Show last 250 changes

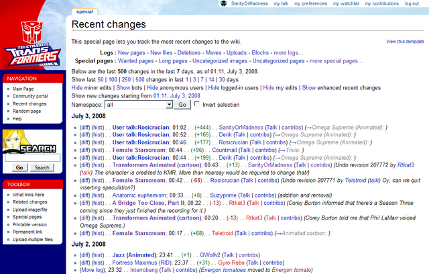pyautogui.click(x=126, y=79)
